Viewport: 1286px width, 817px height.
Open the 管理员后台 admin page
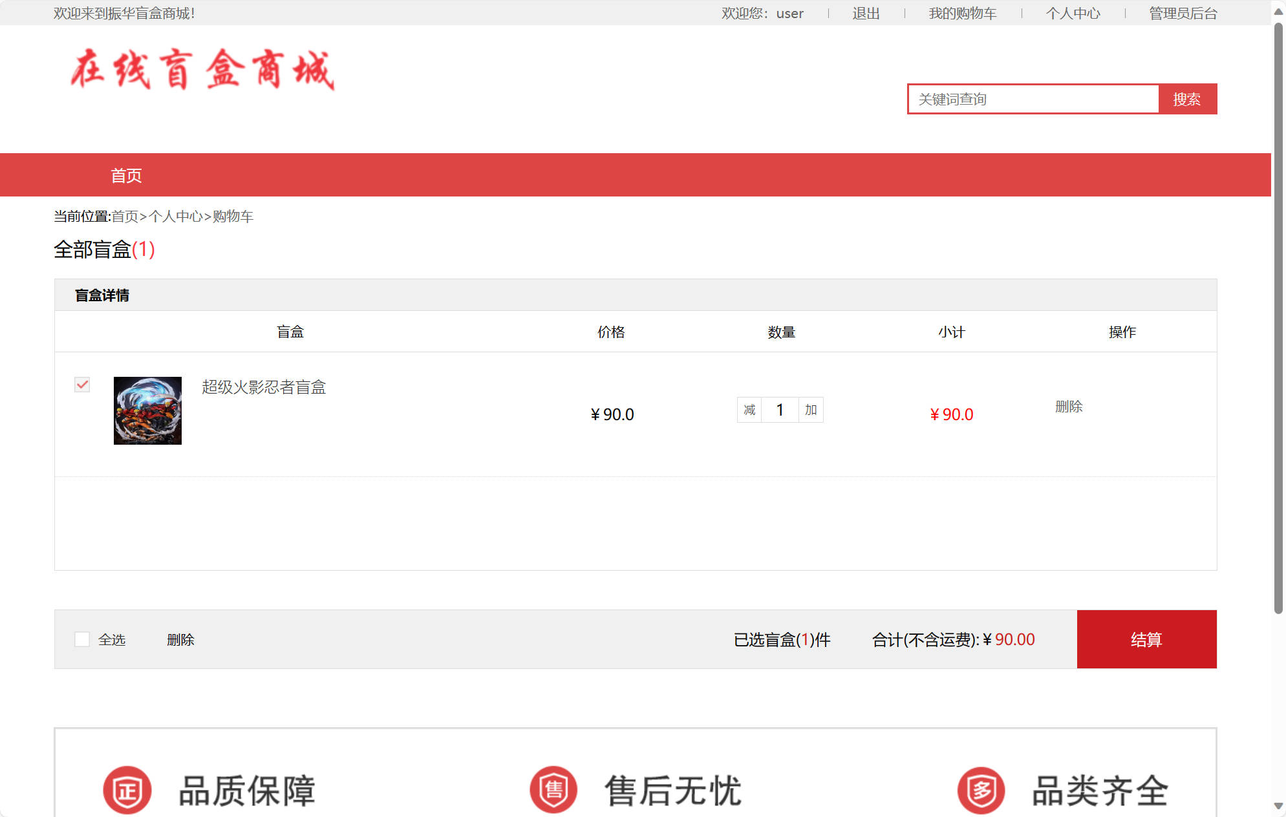coord(1182,13)
